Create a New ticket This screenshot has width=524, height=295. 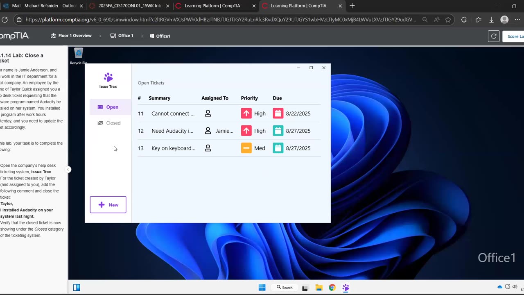pos(108,205)
